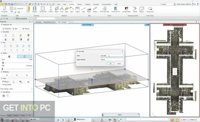This screenshot has height=122, width=200.
Task: Click the Region thickness input field
Action: click(x=111, y=60)
